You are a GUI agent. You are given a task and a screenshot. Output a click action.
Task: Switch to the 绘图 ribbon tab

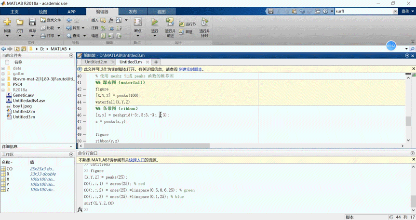[43, 12]
